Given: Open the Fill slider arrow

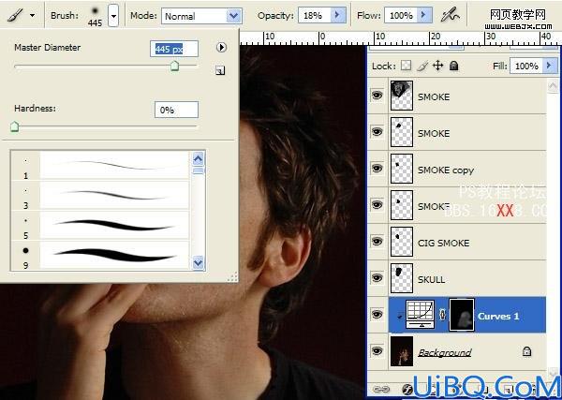Looking at the screenshot, I should coord(548,66).
